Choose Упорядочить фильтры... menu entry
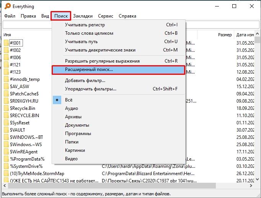This screenshot has height=198, width=261. tap(119, 89)
